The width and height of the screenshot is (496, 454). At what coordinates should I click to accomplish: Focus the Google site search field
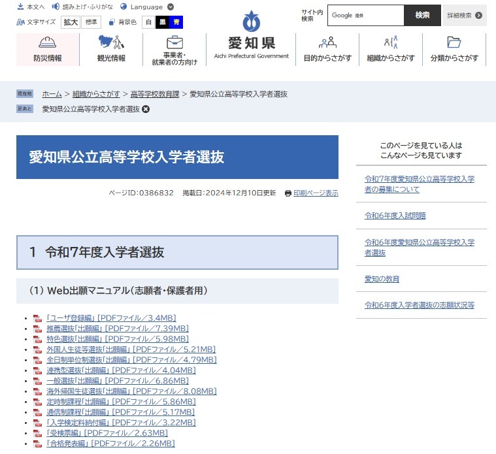(366, 15)
